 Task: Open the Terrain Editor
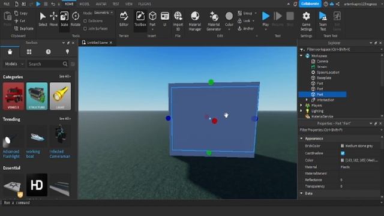tap(124, 19)
